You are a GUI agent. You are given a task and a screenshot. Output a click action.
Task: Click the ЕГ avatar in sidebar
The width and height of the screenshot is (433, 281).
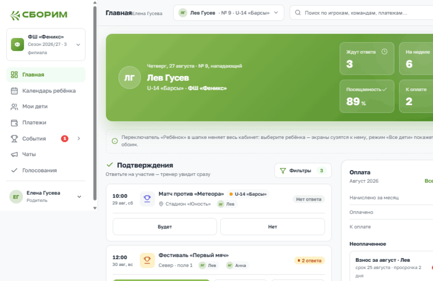16,197
